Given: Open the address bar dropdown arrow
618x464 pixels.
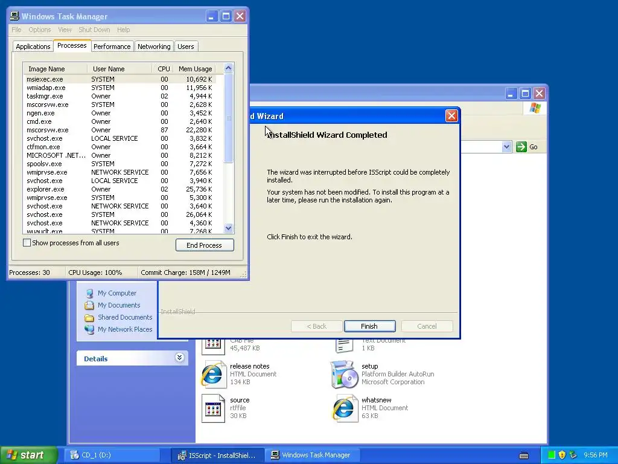Looking at the screenshot, I should [506, 147].
